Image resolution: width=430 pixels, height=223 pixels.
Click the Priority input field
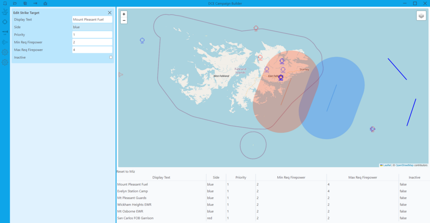click(x=92, y=35)
